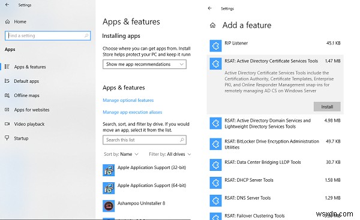The height and width of the screenshot is (220, 360).
Task: Click the RSAT BitLocker Drive Encryption icon
Action: 215,144
